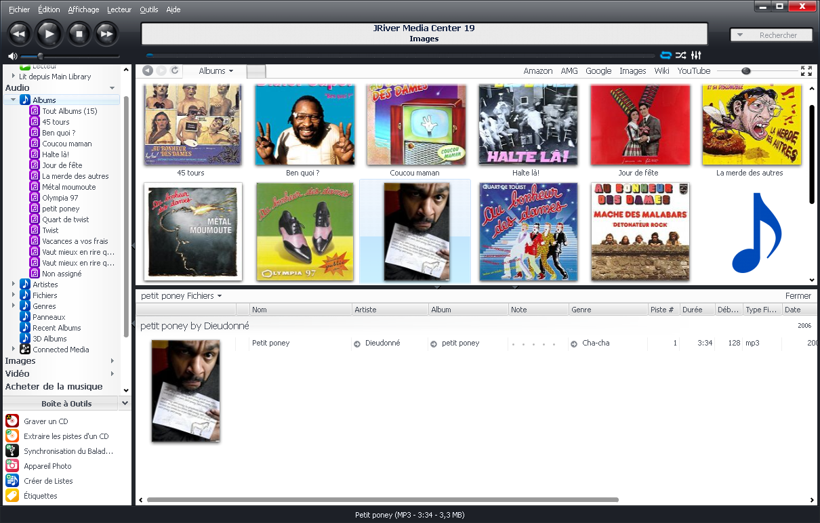Viewport: 820px width, 523px height.
Task: Skip to next track button
Action: (x=106, y=33)
